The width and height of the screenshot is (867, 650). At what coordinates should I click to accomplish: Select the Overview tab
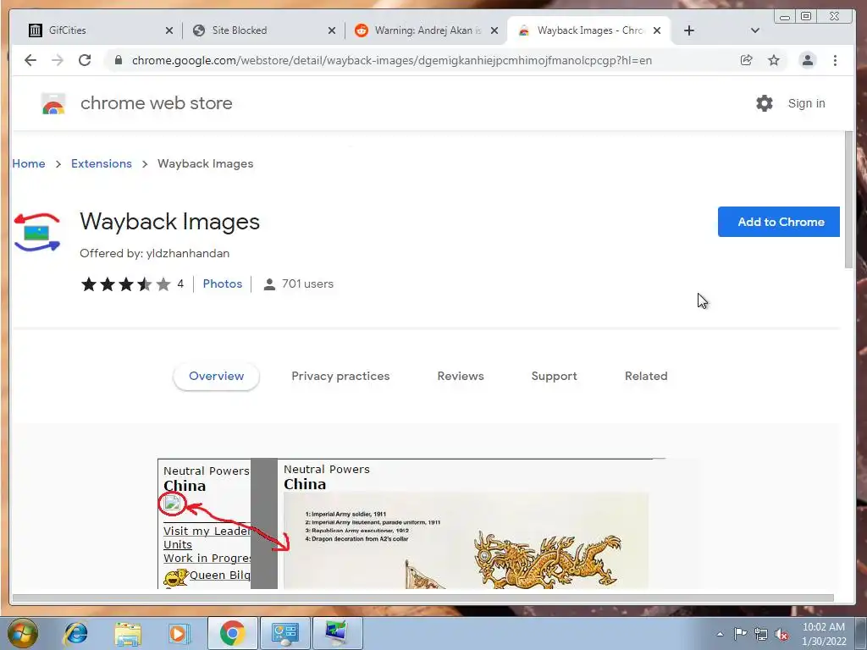click(x=216, y=376)
